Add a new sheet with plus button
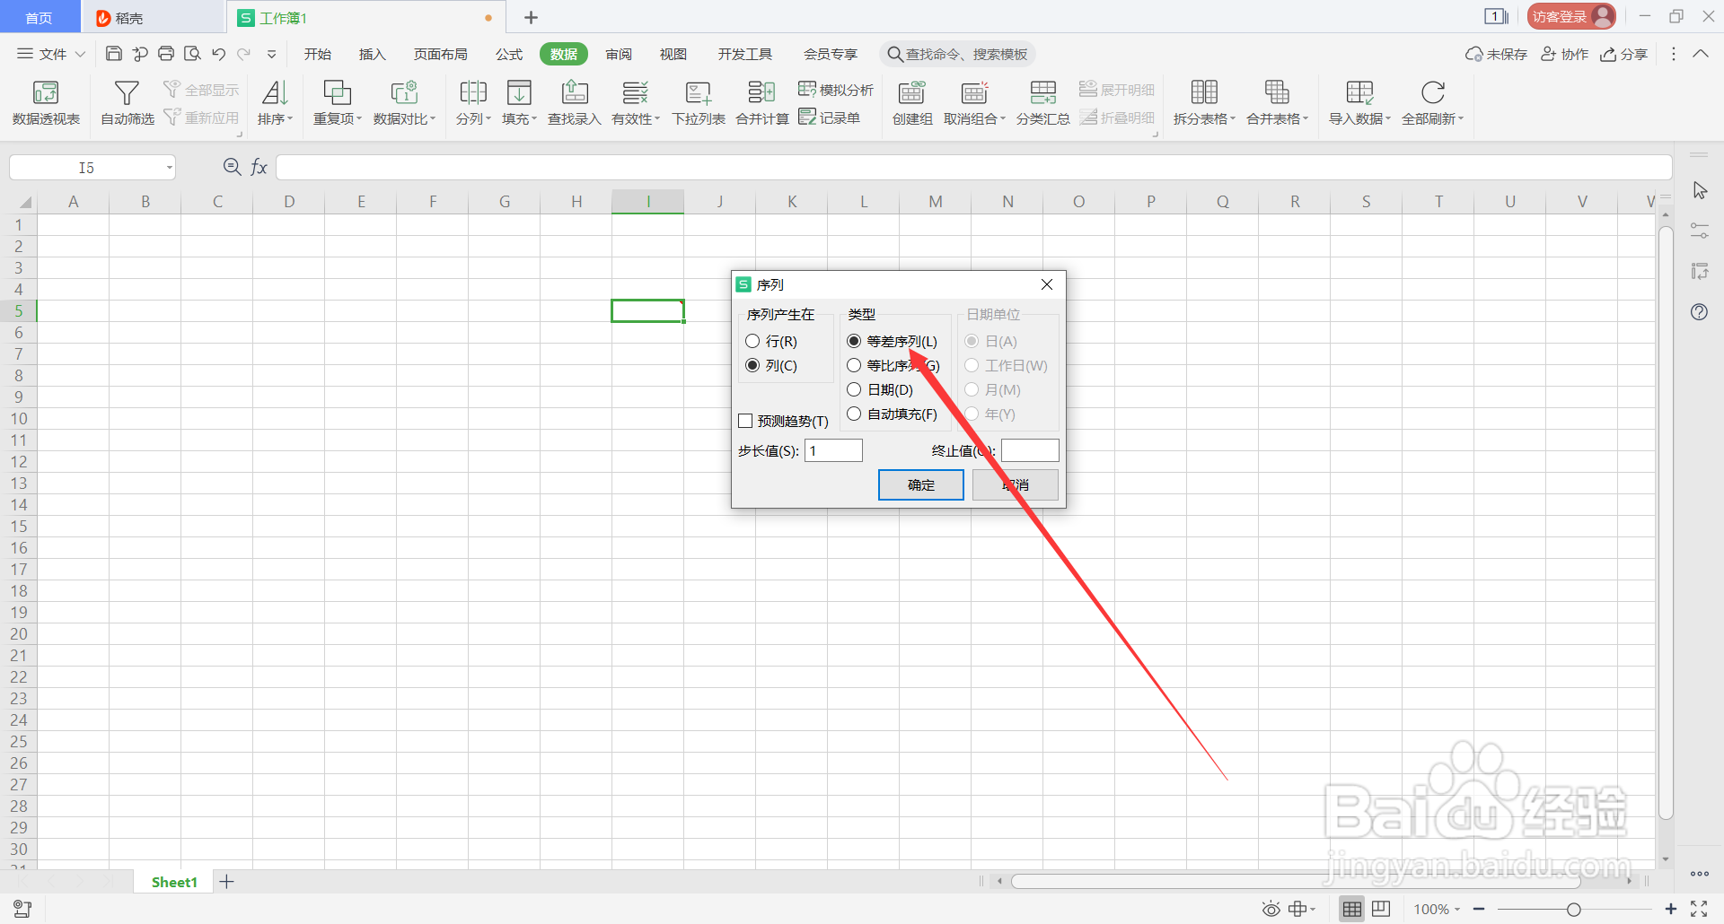 coord(227,882)
